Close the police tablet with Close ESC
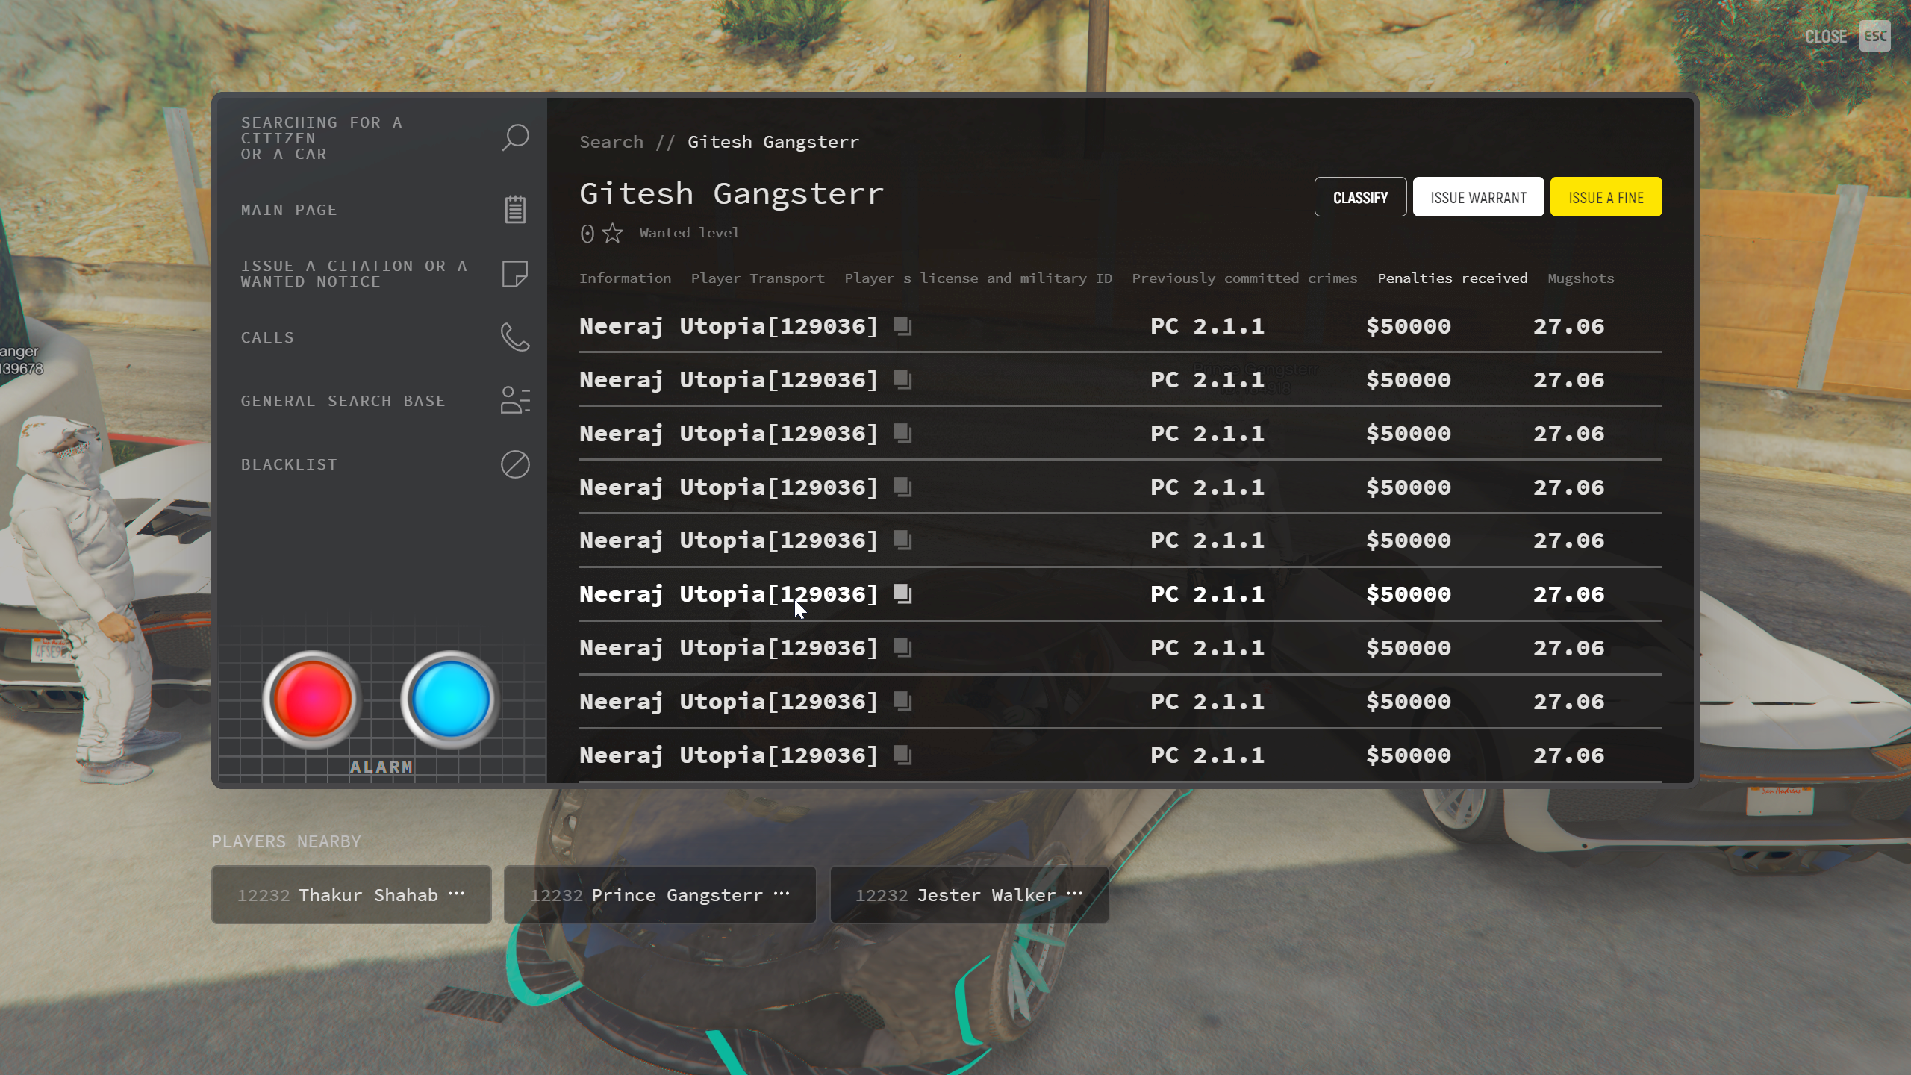 click(x=1847, y=37)
